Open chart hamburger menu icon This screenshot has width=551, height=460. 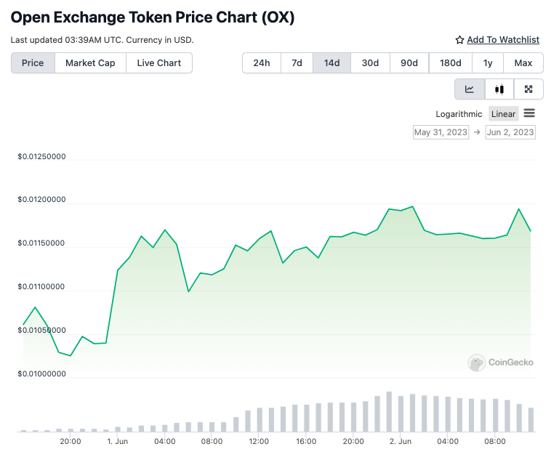click(x=529, y=113)
